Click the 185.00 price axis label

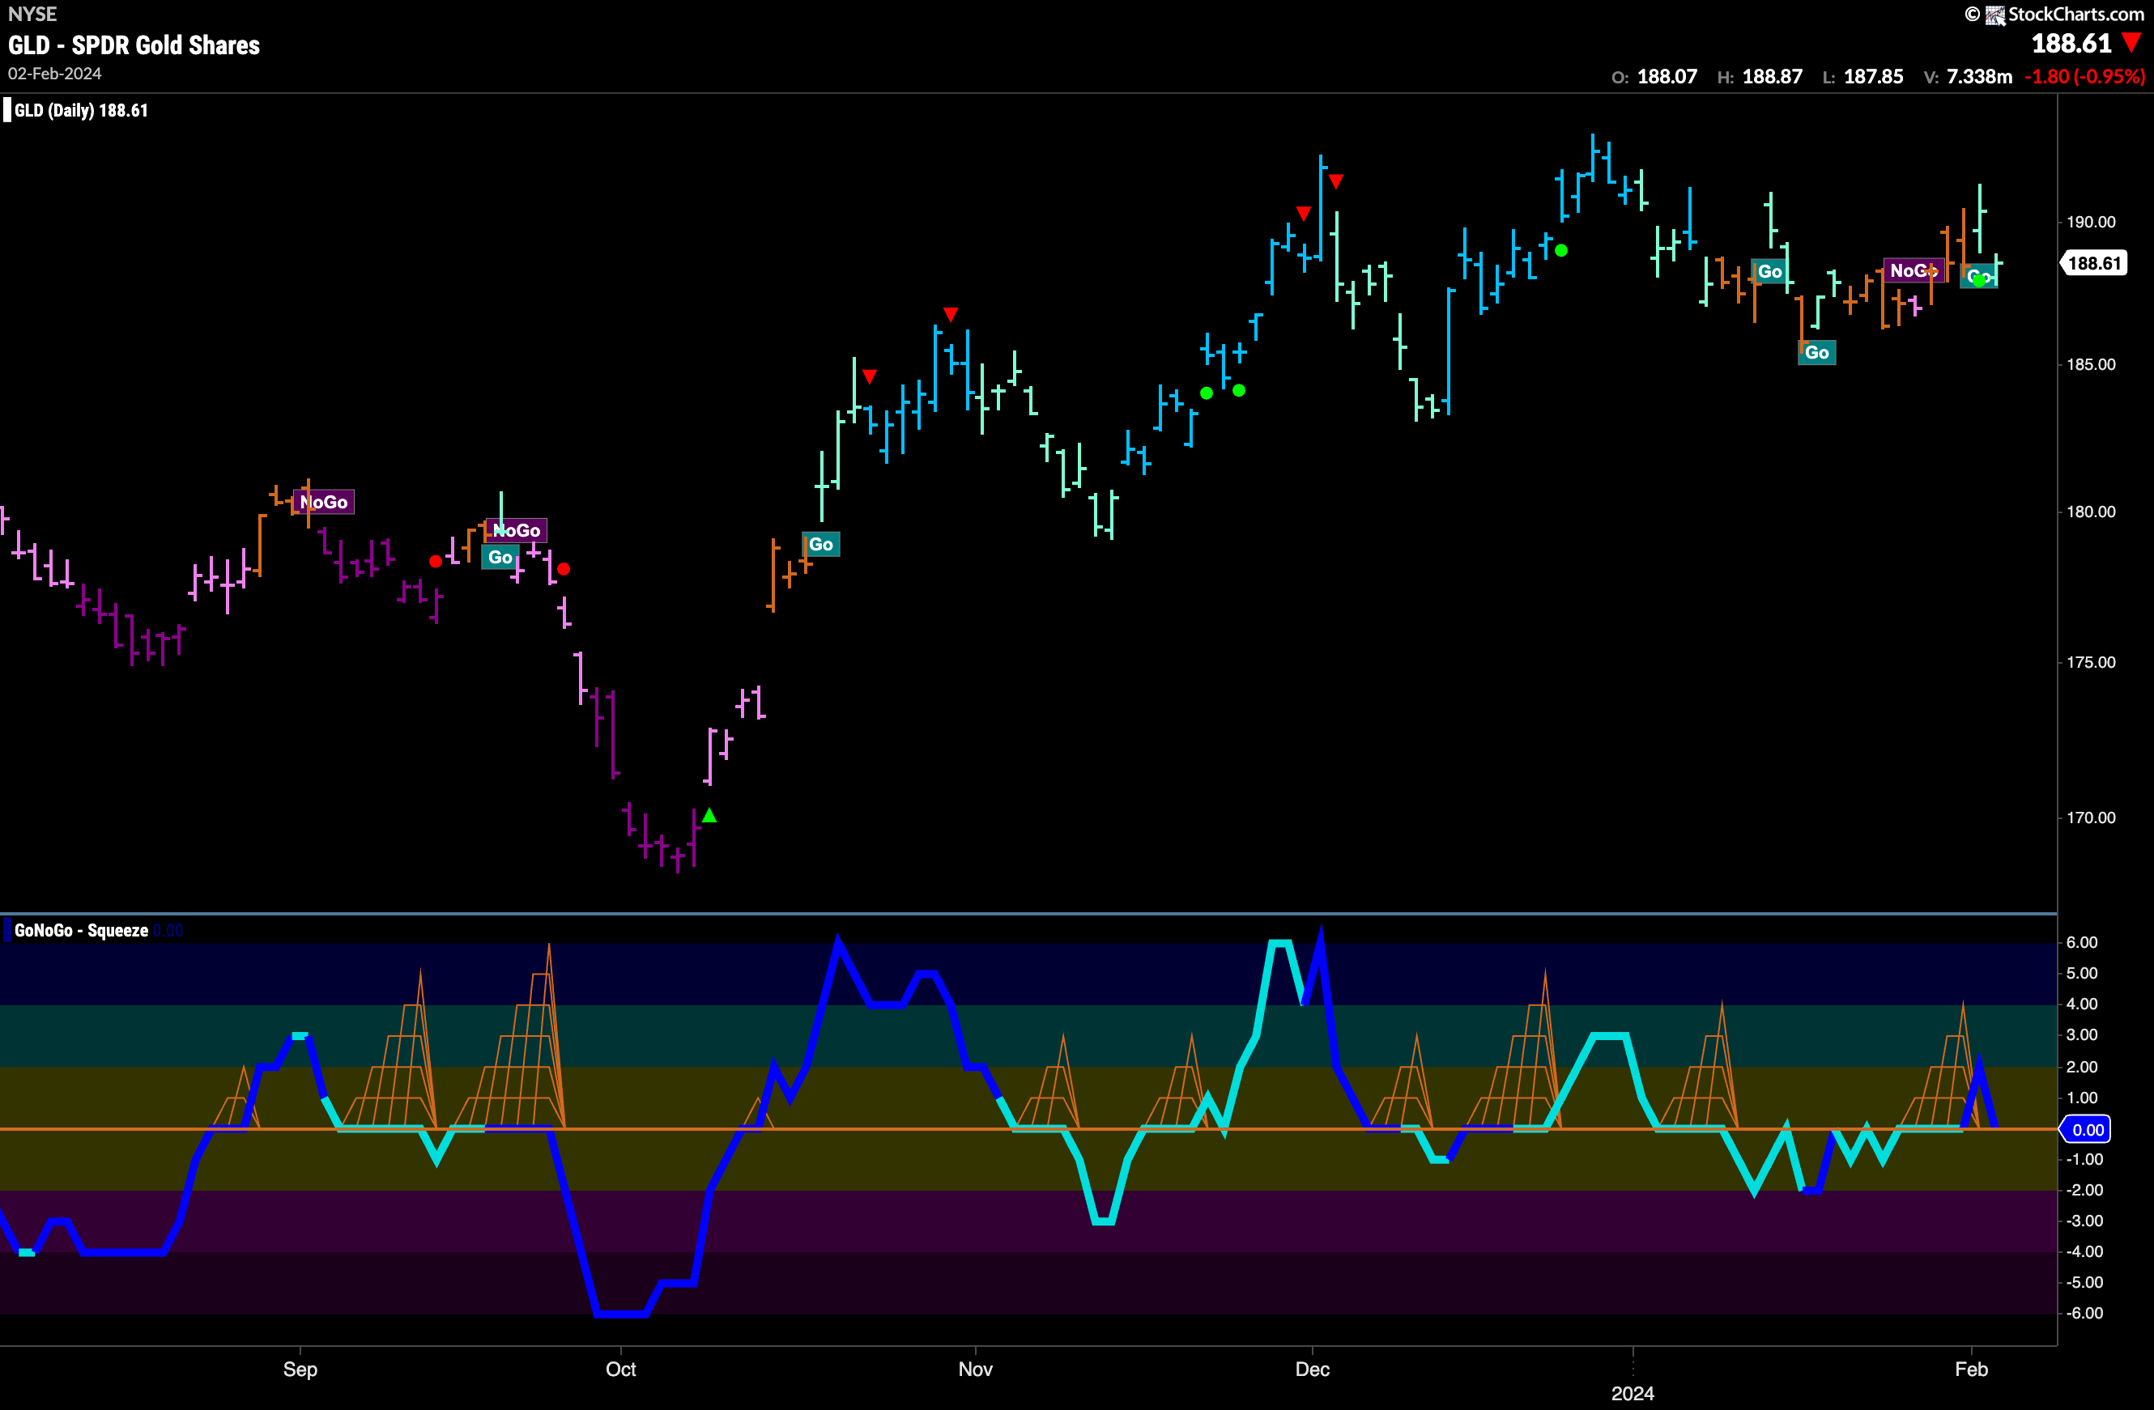[2091, 364]
